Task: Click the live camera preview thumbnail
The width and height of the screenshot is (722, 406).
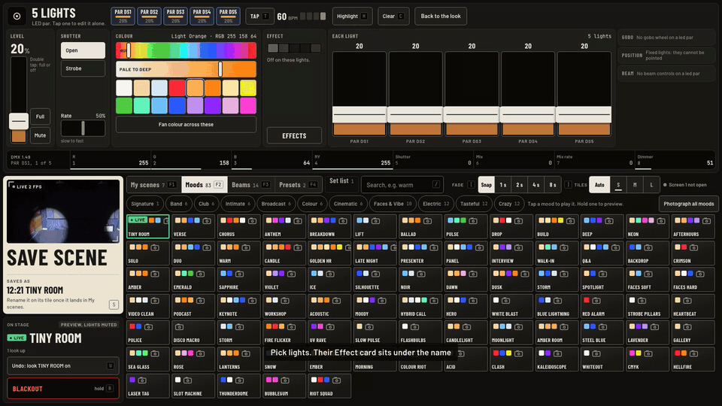Action: point(63,211)
